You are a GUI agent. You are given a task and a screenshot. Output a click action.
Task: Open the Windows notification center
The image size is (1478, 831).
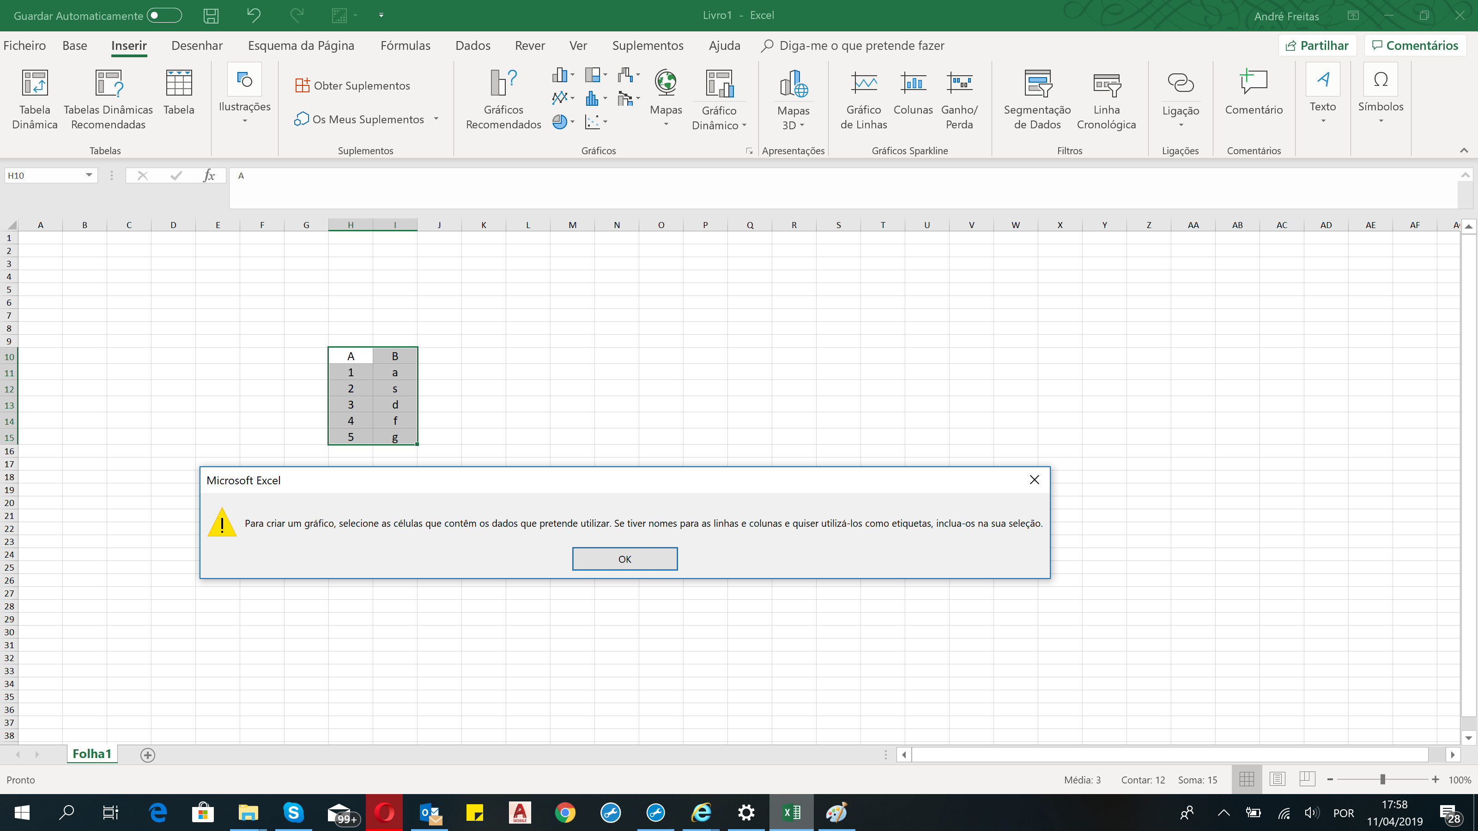[x=1450, y=813]
